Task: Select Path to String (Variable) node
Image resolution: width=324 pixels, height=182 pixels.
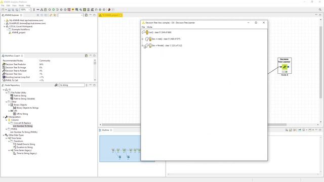Action: [24, 99]
